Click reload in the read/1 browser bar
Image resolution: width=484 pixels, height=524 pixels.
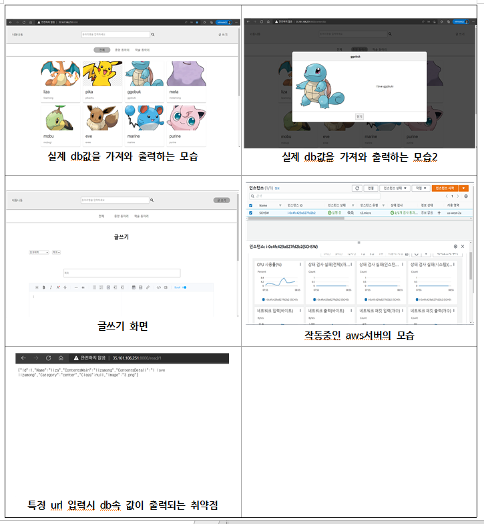48,358
